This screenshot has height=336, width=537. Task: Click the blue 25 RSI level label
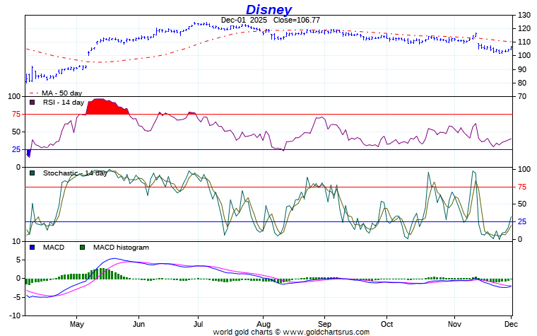16,149
